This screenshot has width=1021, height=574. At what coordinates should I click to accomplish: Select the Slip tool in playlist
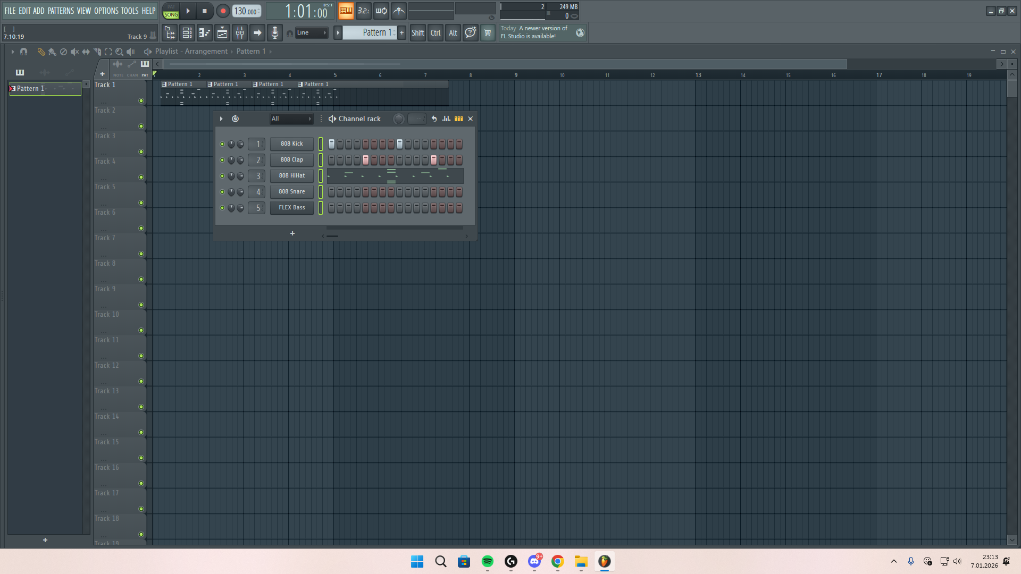pyautogui.click(x=86, y=52)
